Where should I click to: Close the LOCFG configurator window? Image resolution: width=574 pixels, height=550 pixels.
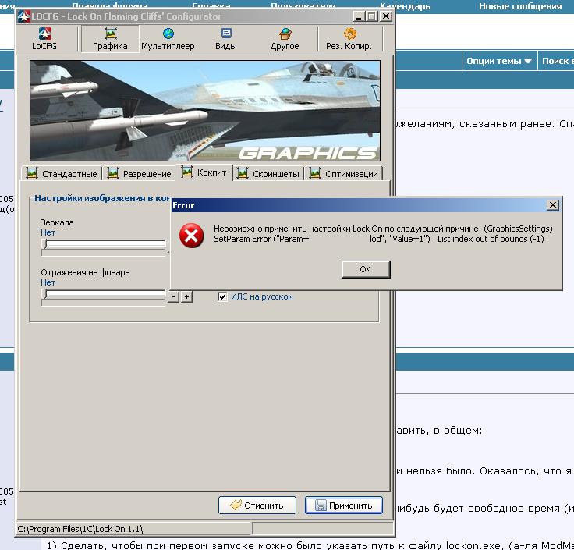tap(386, 16)
